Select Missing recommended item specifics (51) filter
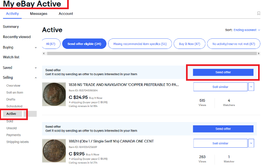 pos(140,44)
